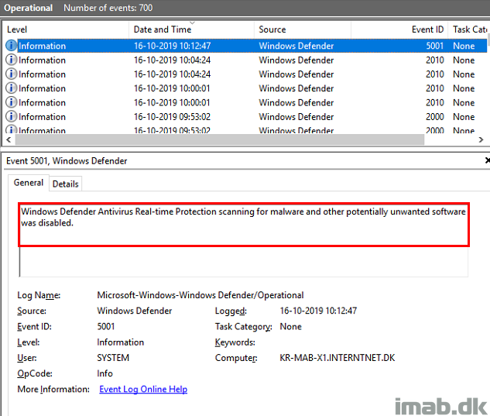Screen dimensions: 490x416
Task: Click the horizontal scrollbar left arrow
Action: [9, 139]
